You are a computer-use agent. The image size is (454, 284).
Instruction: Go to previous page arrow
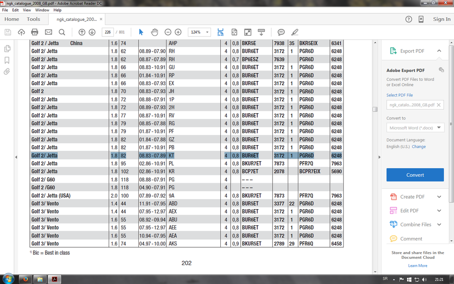pos(82,32)
